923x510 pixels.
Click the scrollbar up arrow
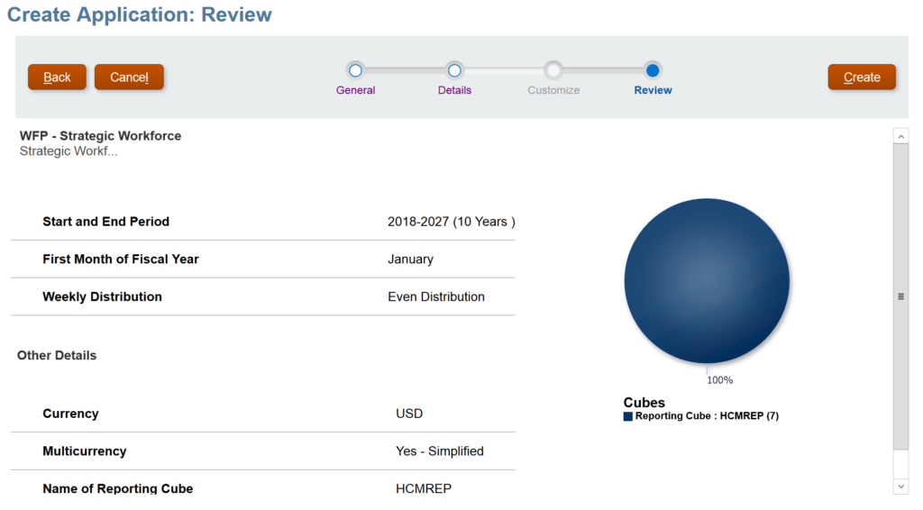[x=900, y=136]
